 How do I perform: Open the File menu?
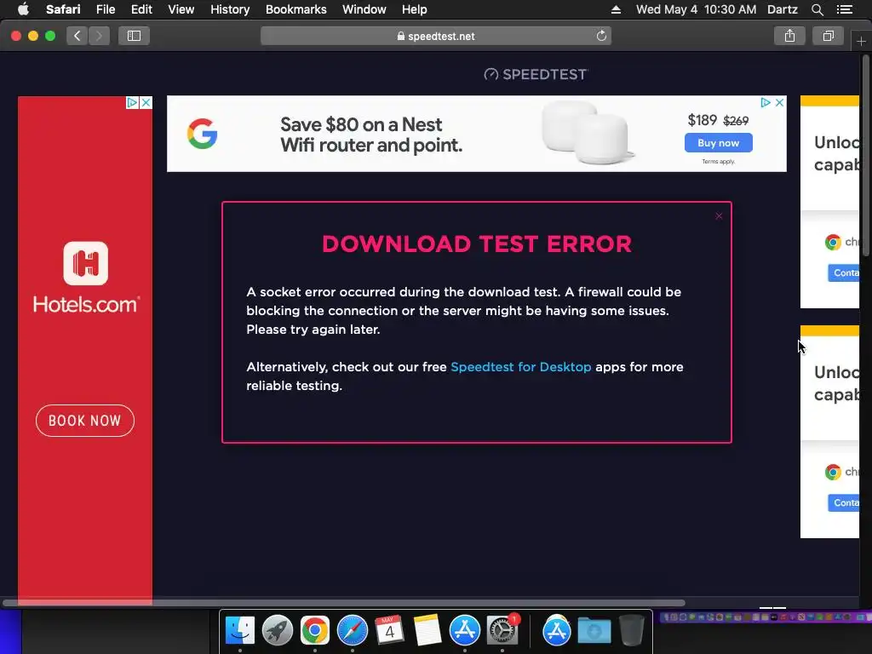click(x=105, y=9)
